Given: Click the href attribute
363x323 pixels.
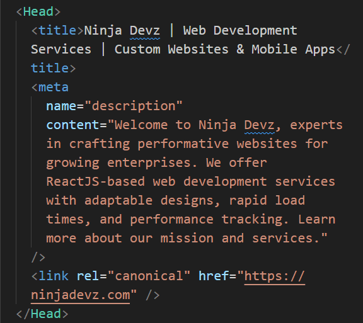Looking at the screenshot, I should coord(214,276).
